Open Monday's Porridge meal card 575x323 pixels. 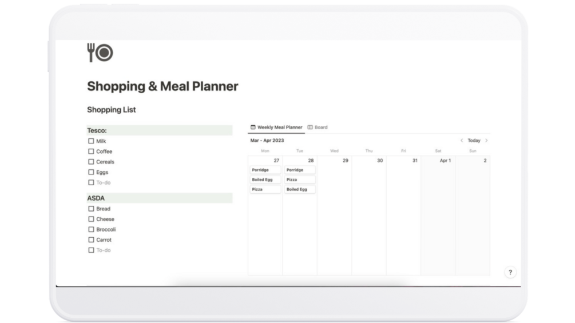click(265, 170)
